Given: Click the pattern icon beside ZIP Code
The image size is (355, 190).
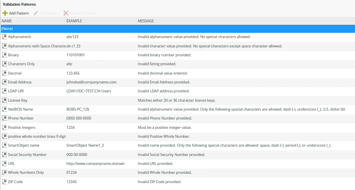Looking at the screenshot, I should point(4,182).
